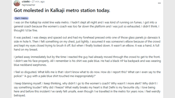This screenshot has height=98, width=175.
Task: Click the paragraph starting 'I jerked away immediately'
Action: (x=87, y=61)
